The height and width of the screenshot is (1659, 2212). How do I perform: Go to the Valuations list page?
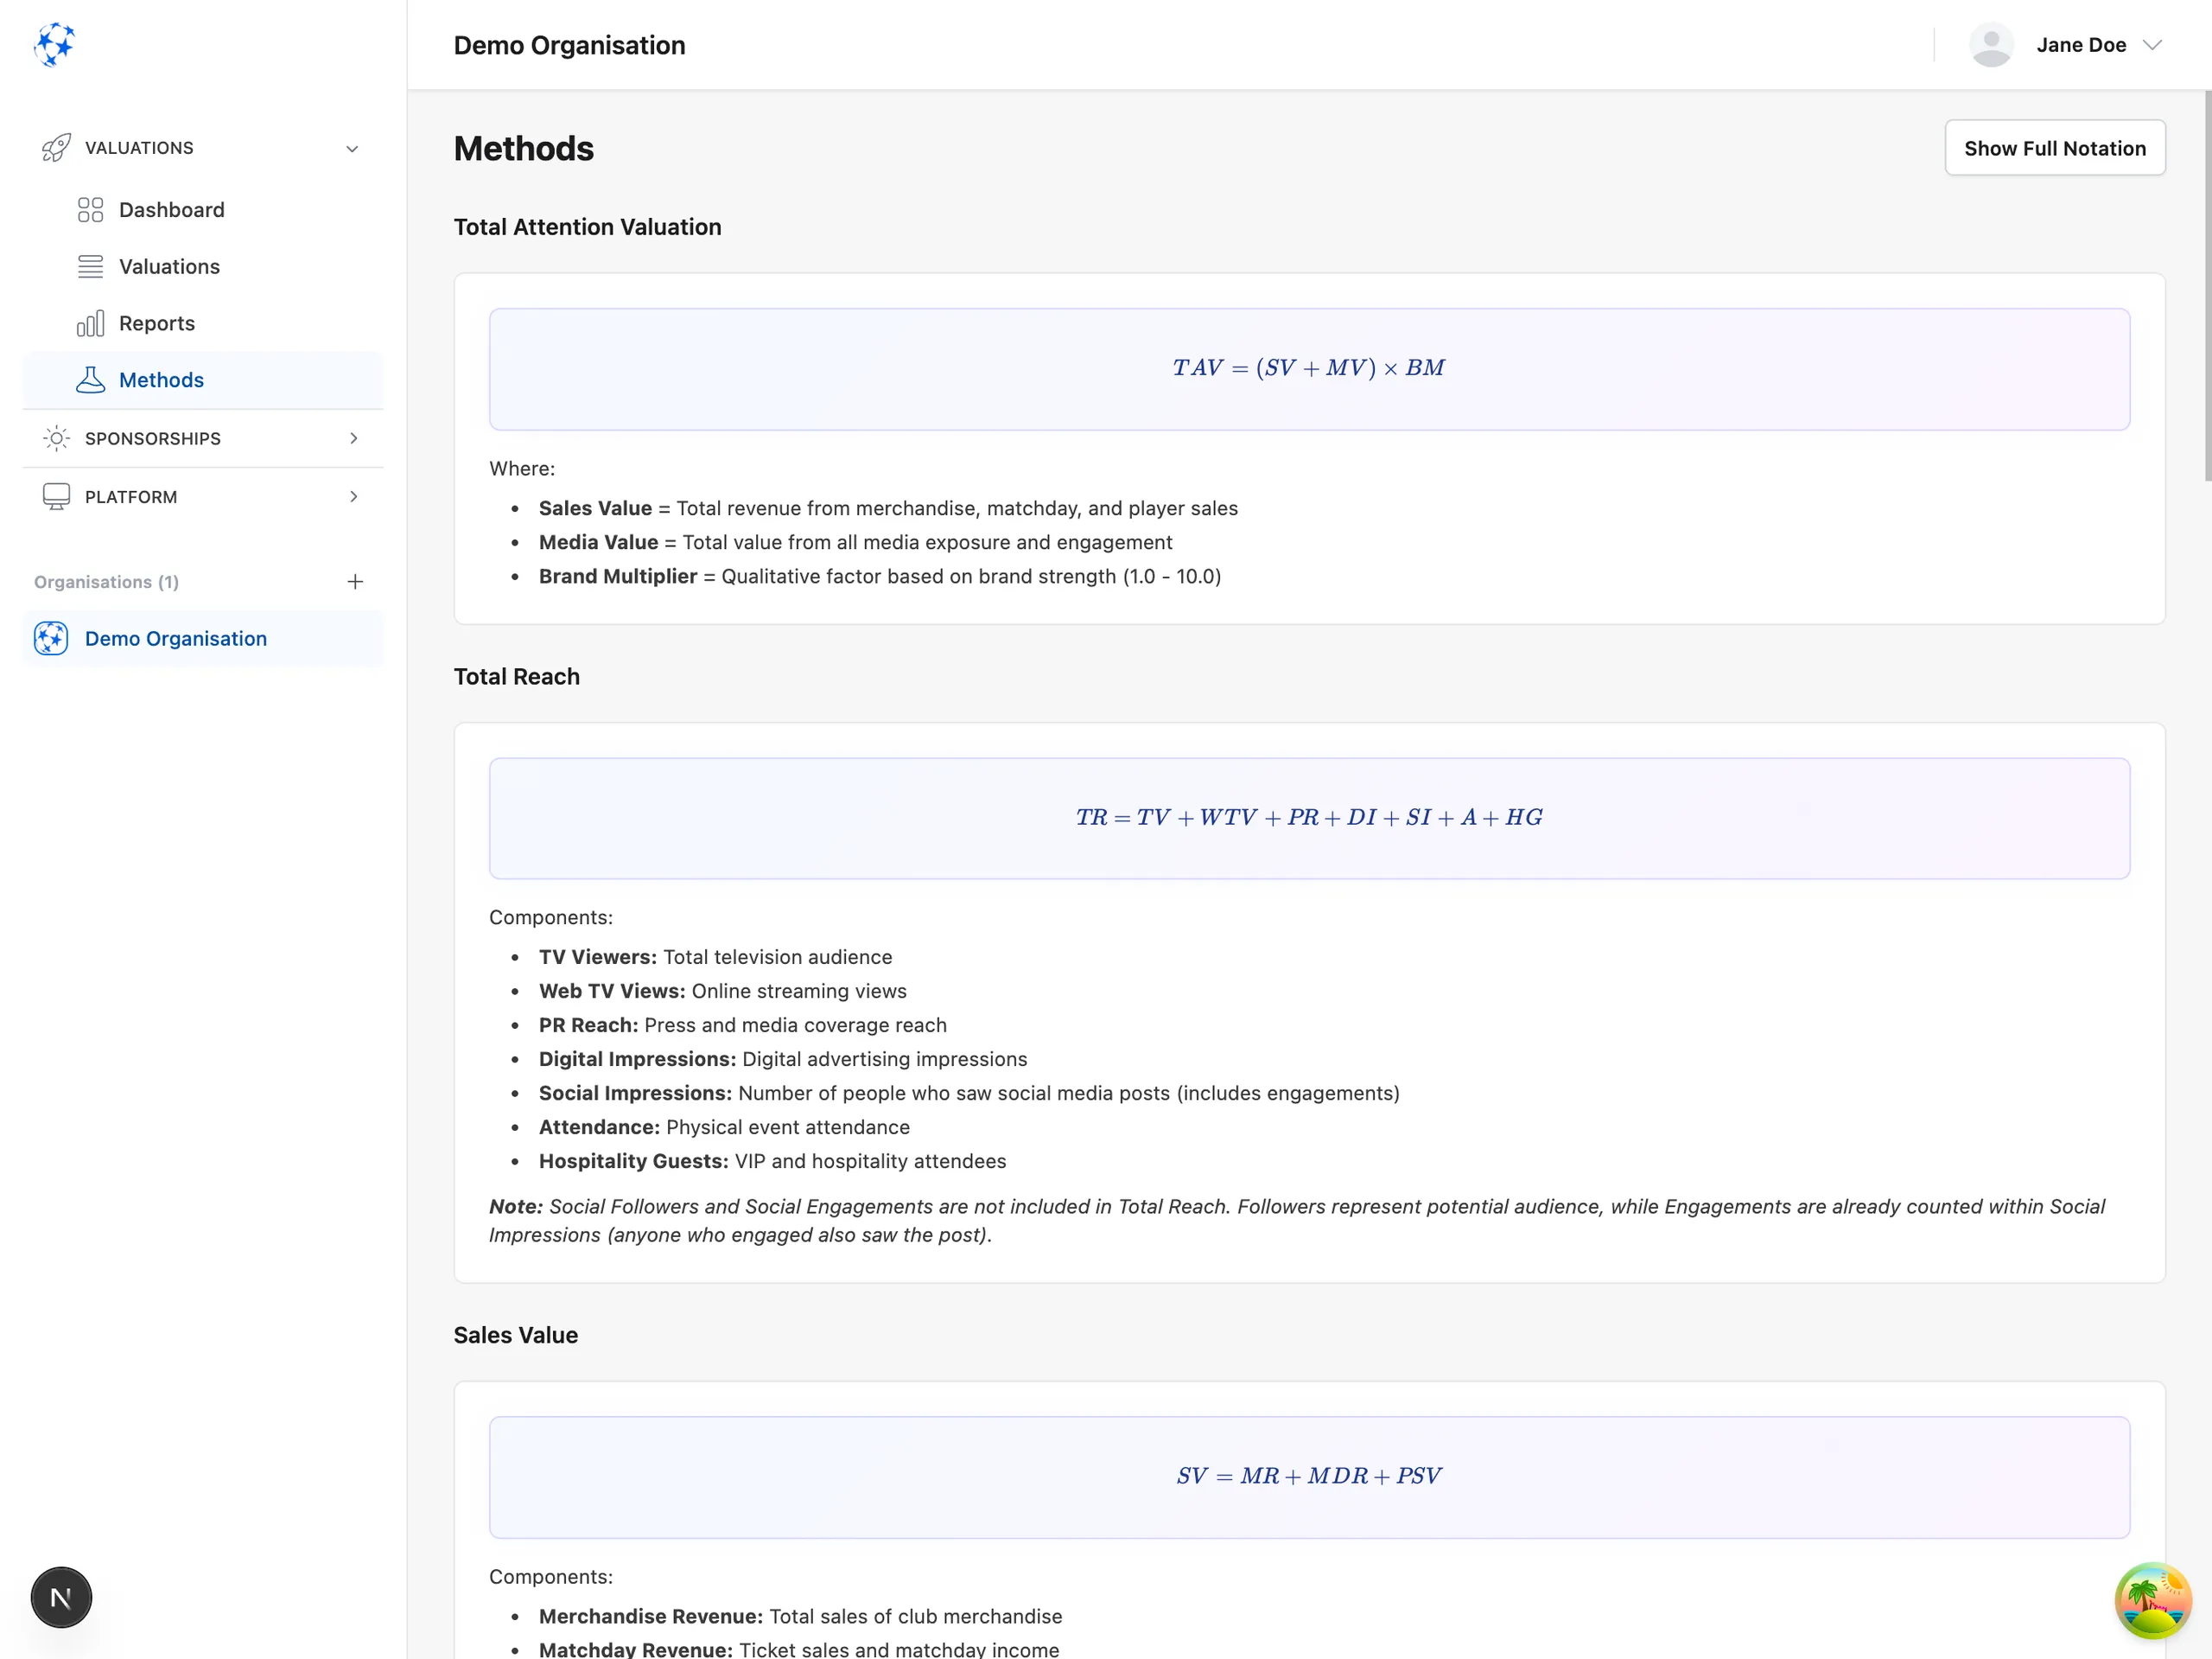coord(203,267)
